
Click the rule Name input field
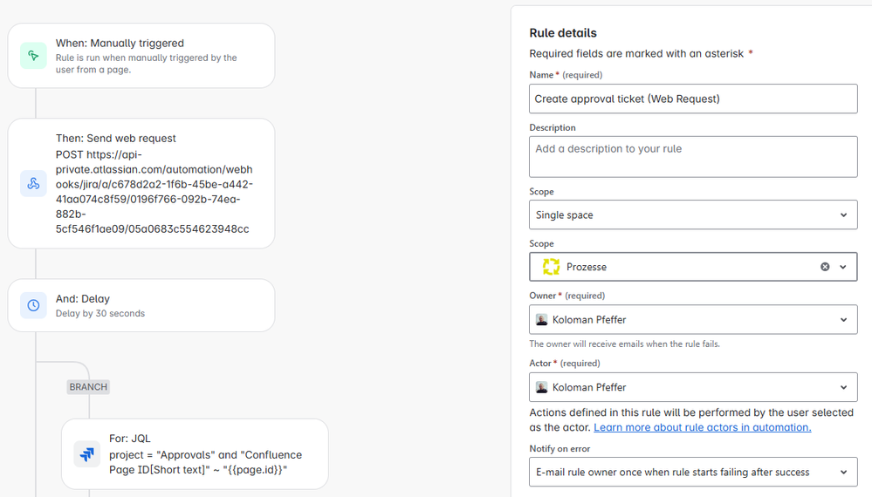pyautogui.click(x=693, y=99)
